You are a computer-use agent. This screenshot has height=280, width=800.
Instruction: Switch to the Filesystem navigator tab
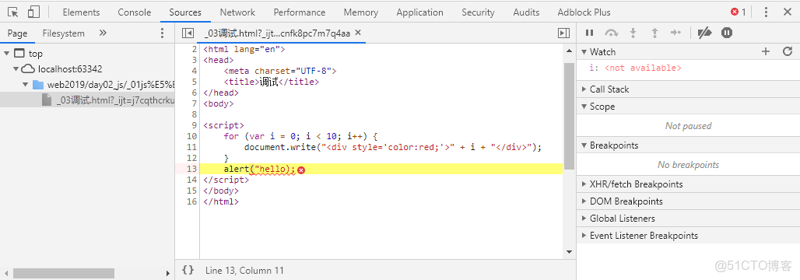coord(63,33)
